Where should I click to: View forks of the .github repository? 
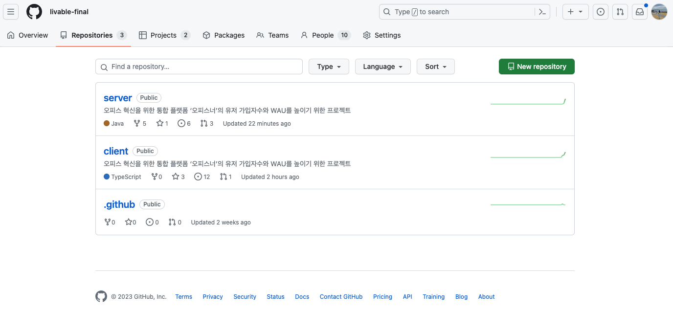point(110,223)
